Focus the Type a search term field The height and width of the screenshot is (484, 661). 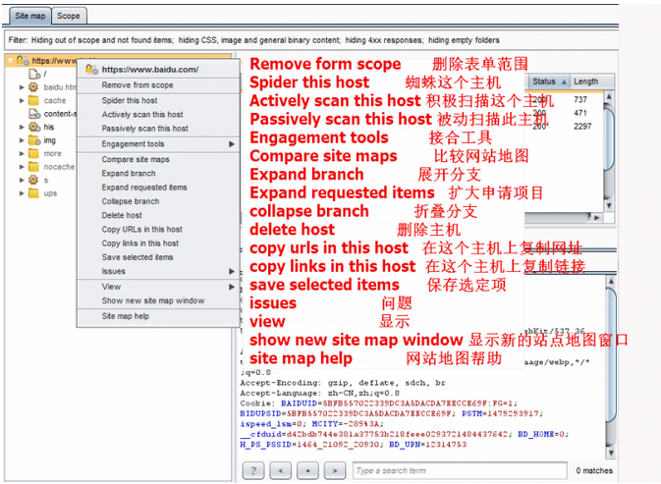point(460,471)
